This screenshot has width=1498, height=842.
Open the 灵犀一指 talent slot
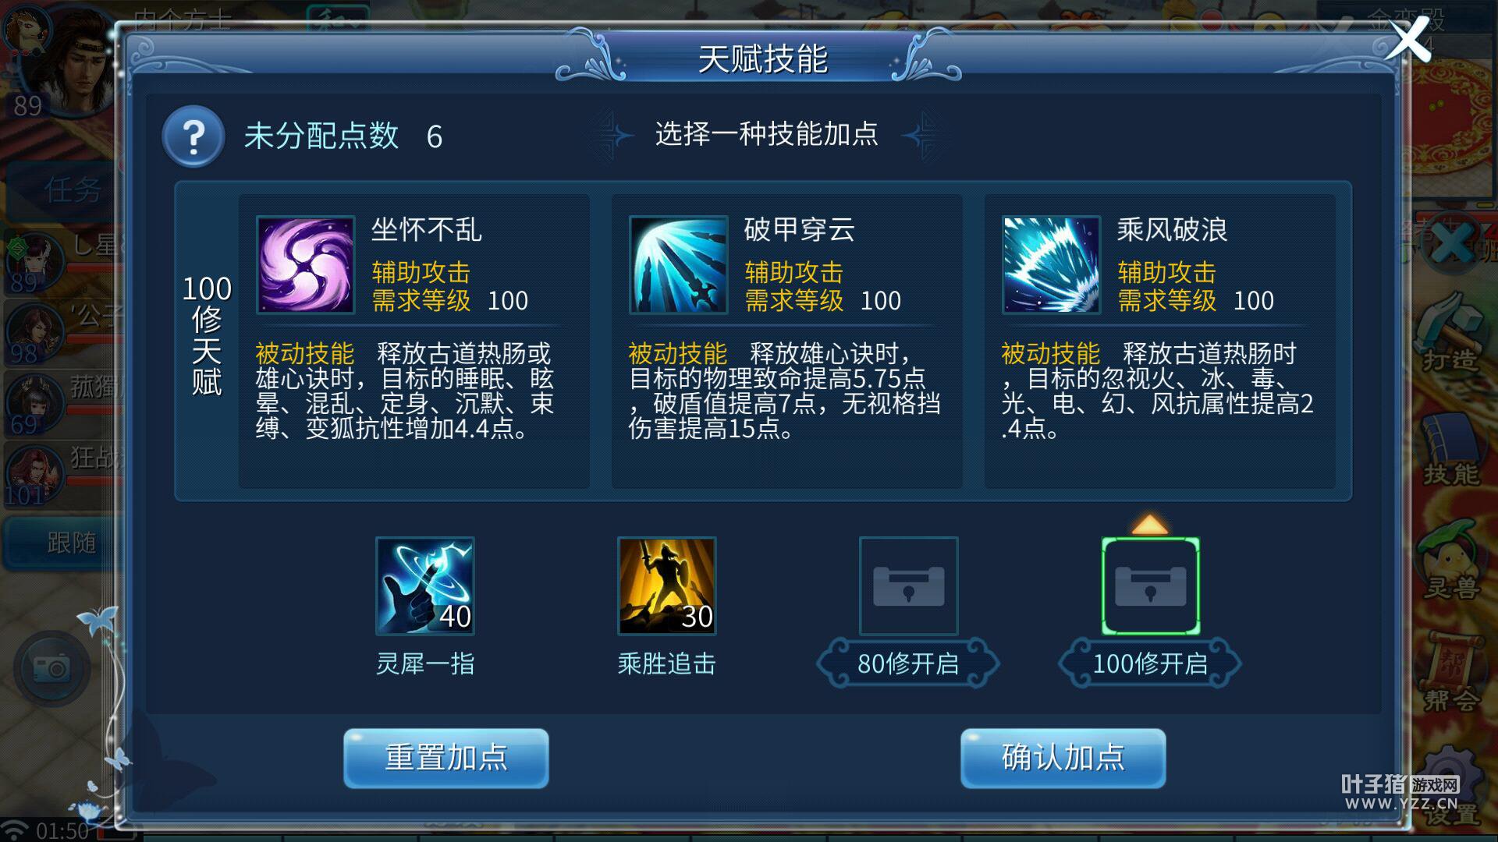[425, 586]
